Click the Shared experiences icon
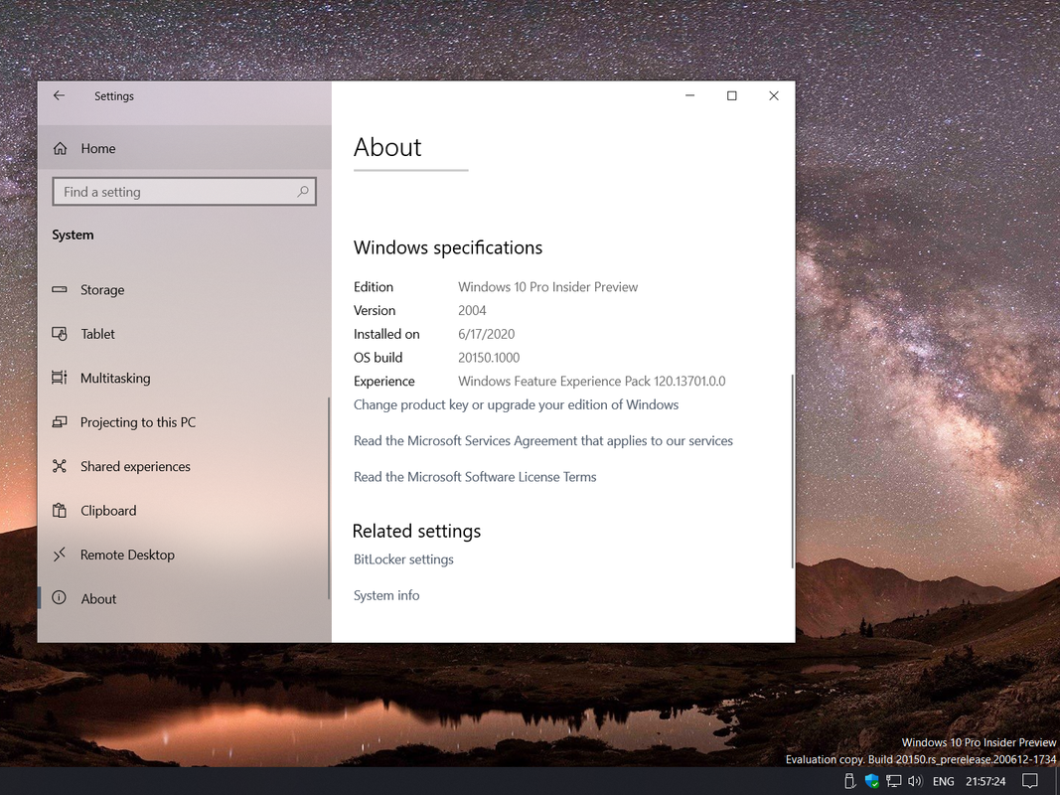This screenshot has width=1060, height=795. tap(60, 466)
